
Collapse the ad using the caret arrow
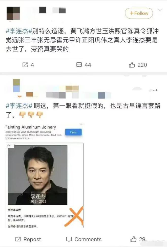[9, 145]
